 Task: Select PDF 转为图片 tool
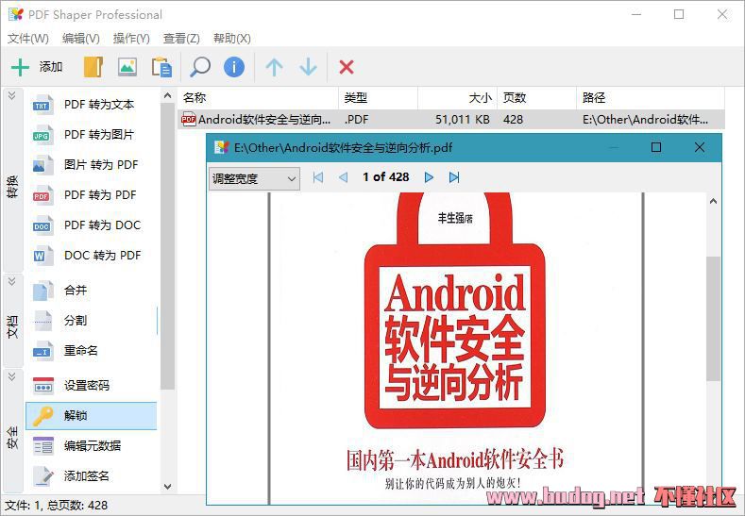92,134
